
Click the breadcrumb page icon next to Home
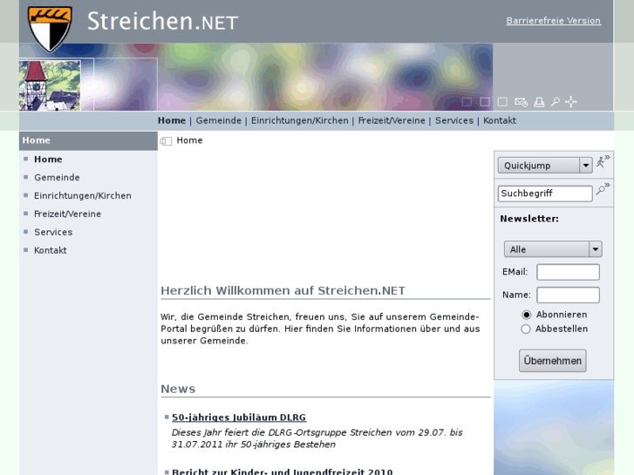coord(166,141)
